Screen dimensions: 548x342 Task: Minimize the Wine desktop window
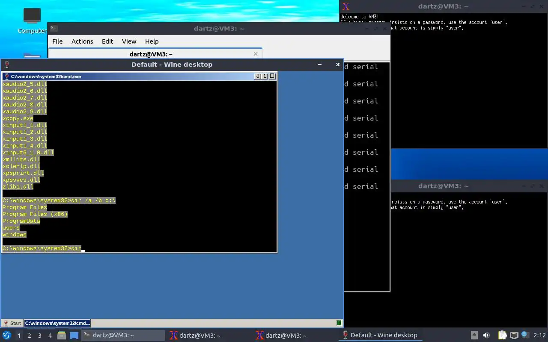coord(319,65)
